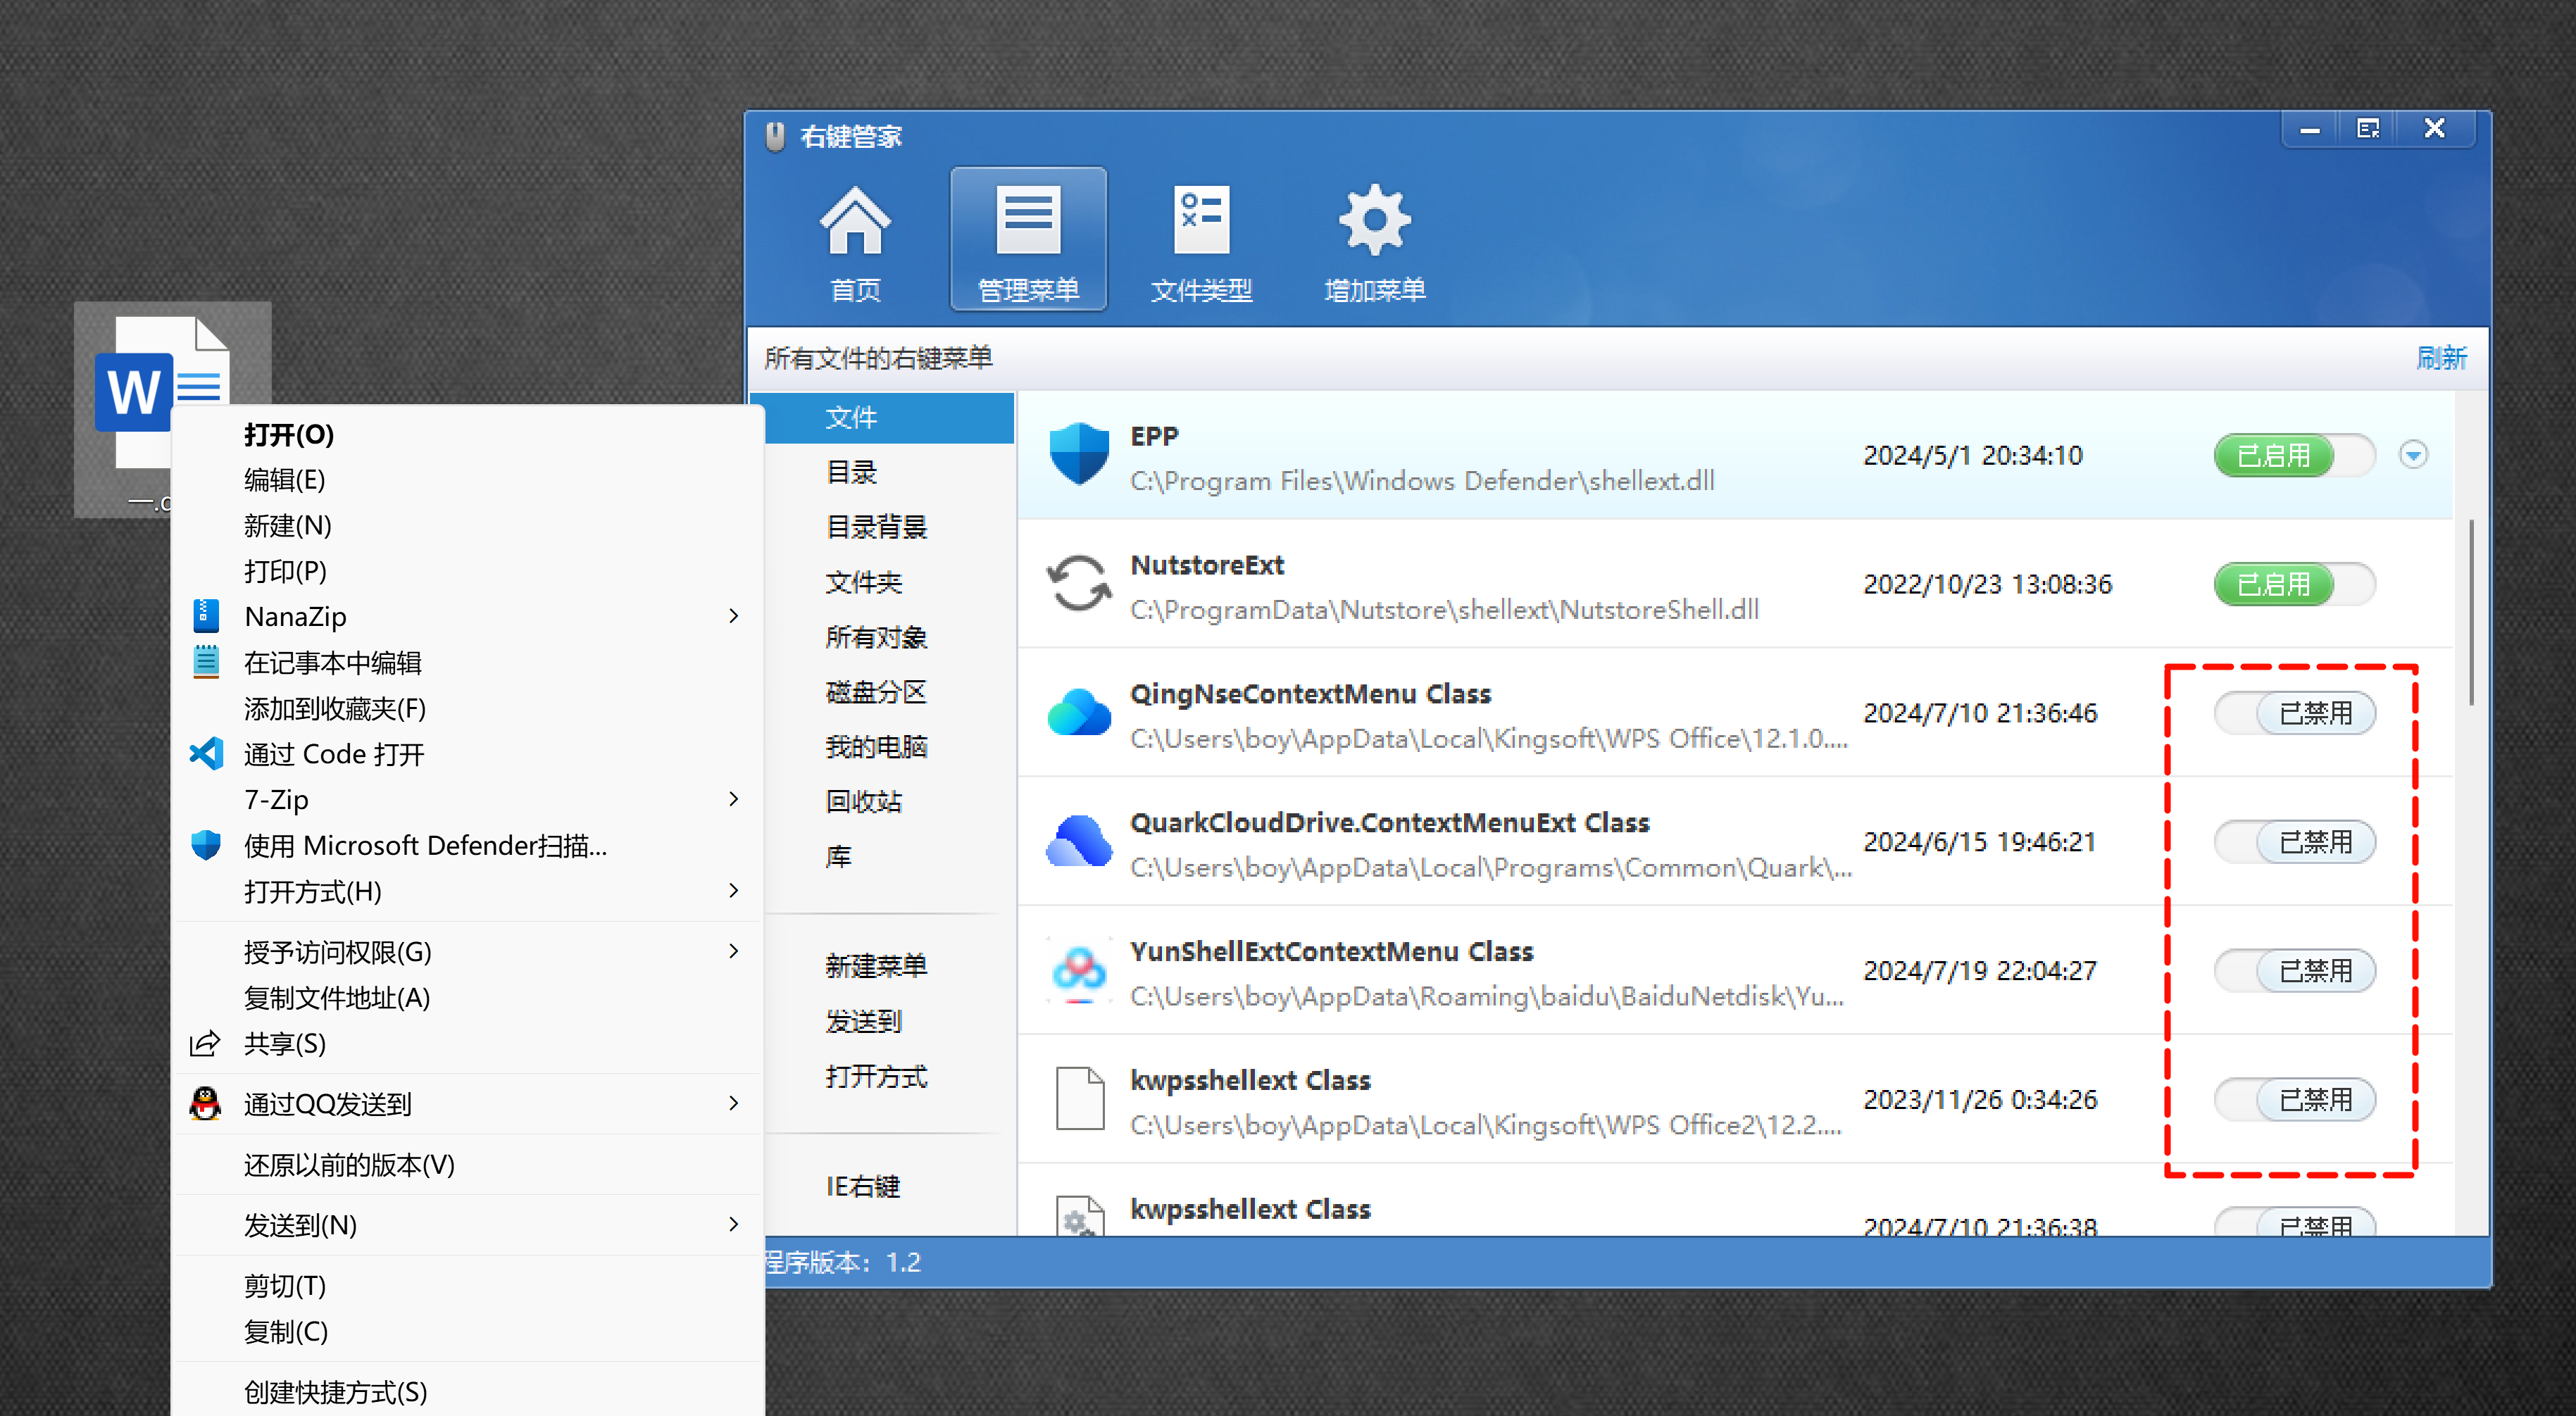The image size is (2576, 1416).
Task: Click the menu list vertical scrollbar
Action: pyautogui.click(x=2471, y=612)
